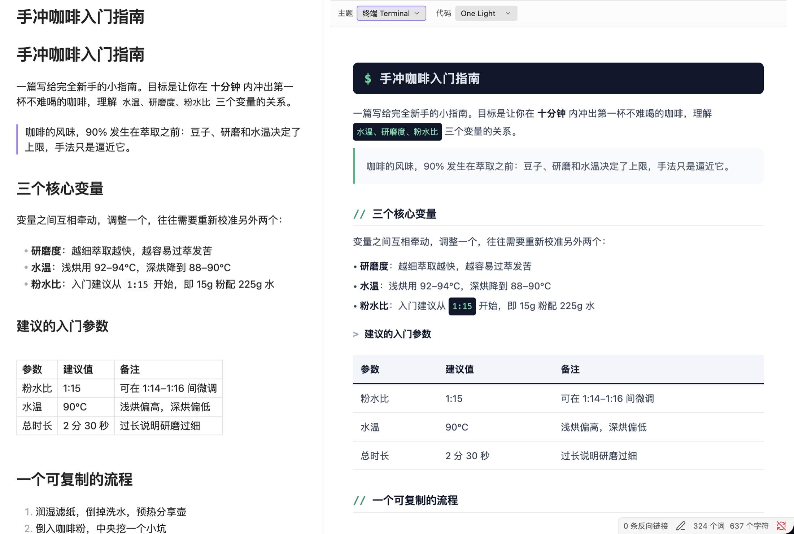794x534 pixels.
Task: Click the list item 润湿滤纸，倒掉洗水，预热分享壶
Action: [110, 512]
